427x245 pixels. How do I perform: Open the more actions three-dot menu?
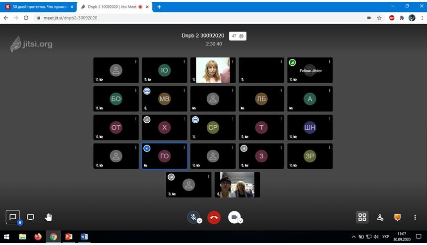coord(415,217)
